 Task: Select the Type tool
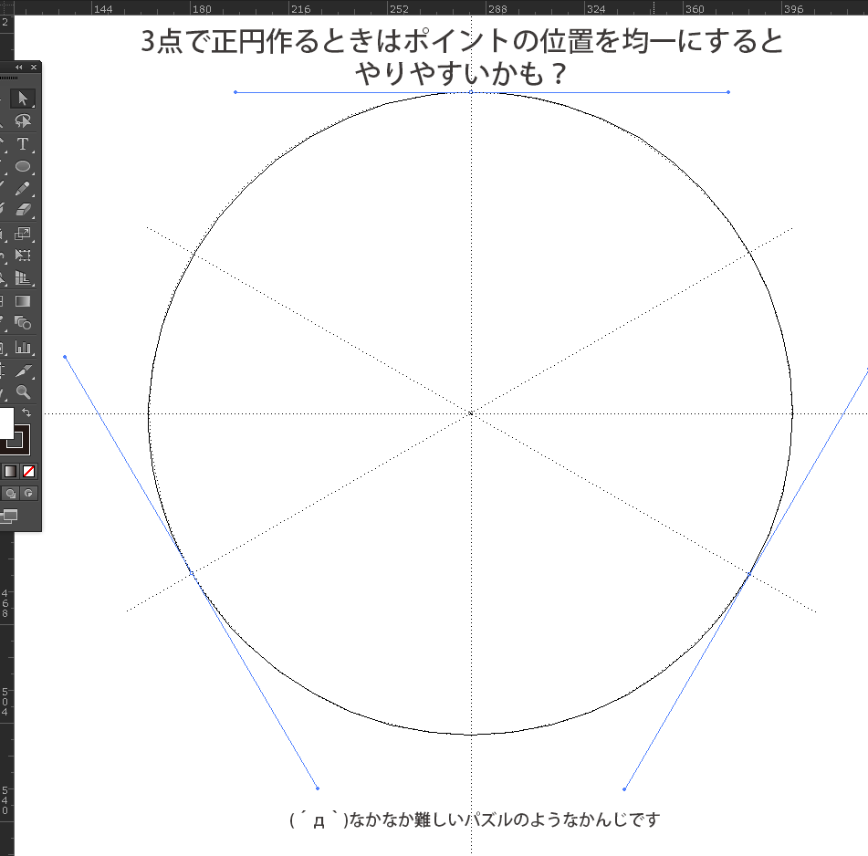(23, 144)
